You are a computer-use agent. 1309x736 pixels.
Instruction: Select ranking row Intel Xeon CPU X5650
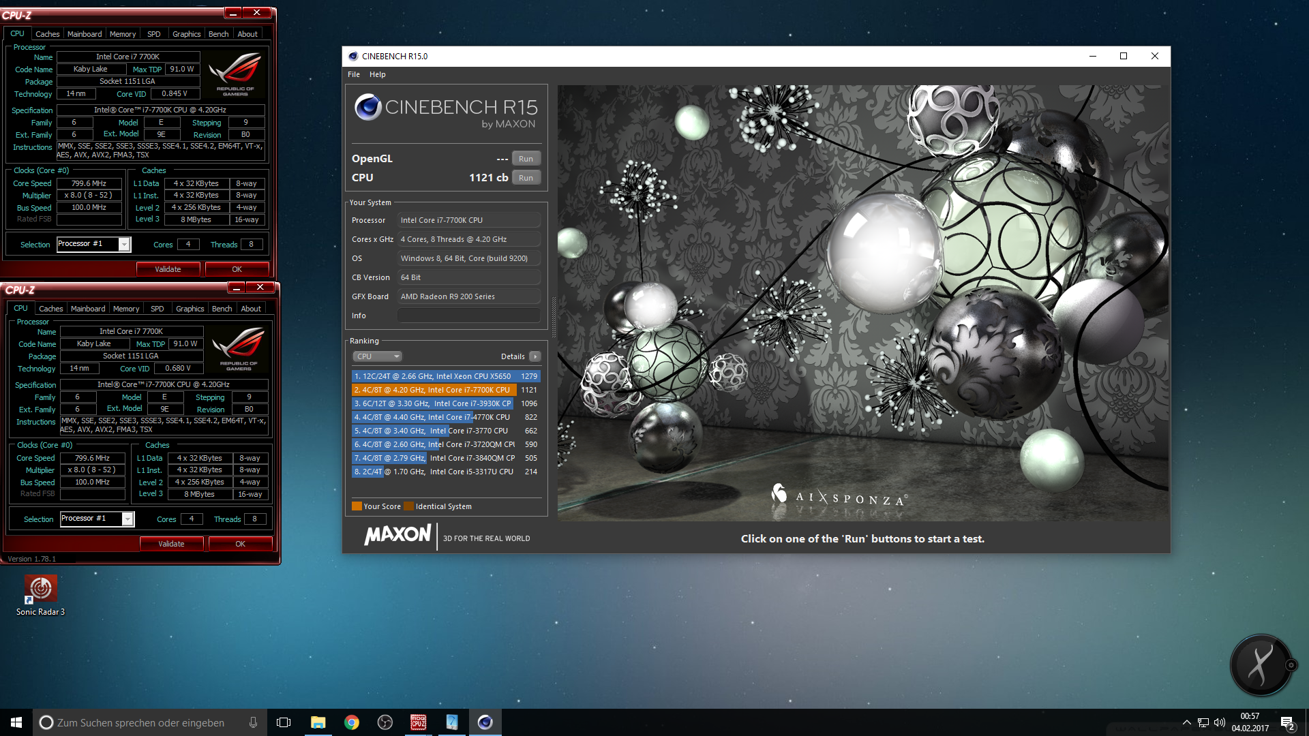click(446, 376)
